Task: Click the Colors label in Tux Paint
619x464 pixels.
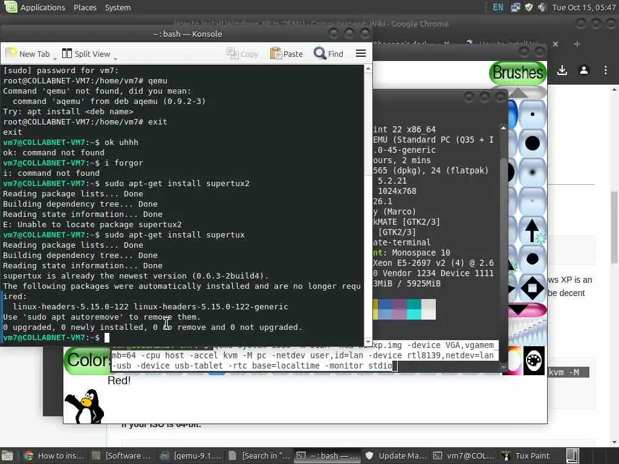Action: [88, 360]
